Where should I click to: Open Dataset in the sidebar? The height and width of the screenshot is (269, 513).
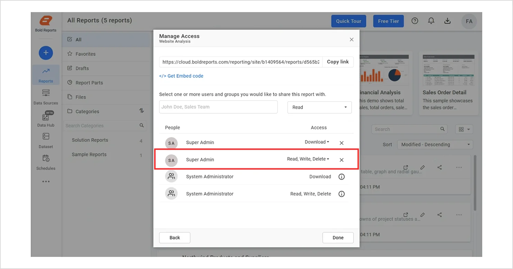pos(46,140)
